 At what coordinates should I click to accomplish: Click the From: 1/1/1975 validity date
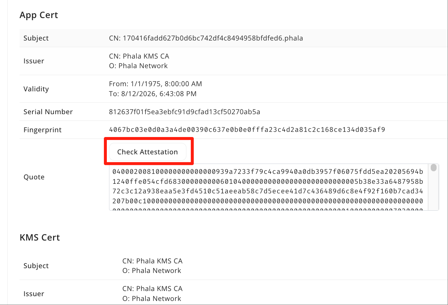click(155, 84)
